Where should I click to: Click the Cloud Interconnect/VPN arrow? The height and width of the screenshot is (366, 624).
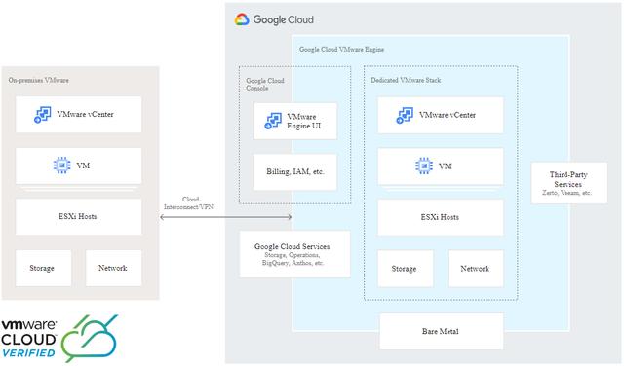[226, 217]
